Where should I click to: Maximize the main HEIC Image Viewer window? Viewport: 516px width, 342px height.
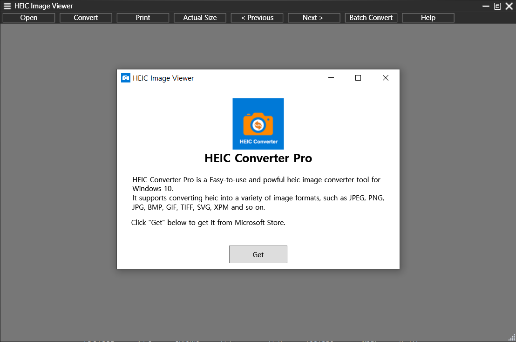click(x=497, y=6)
